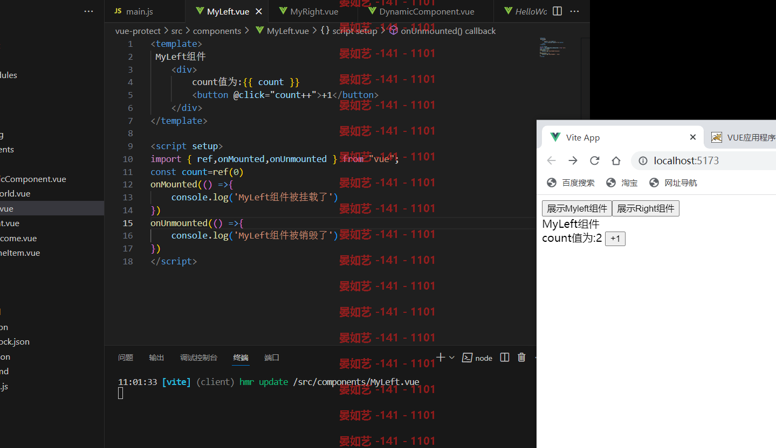Expand the new terminal dropdown arrow

(x=452, y=358)
